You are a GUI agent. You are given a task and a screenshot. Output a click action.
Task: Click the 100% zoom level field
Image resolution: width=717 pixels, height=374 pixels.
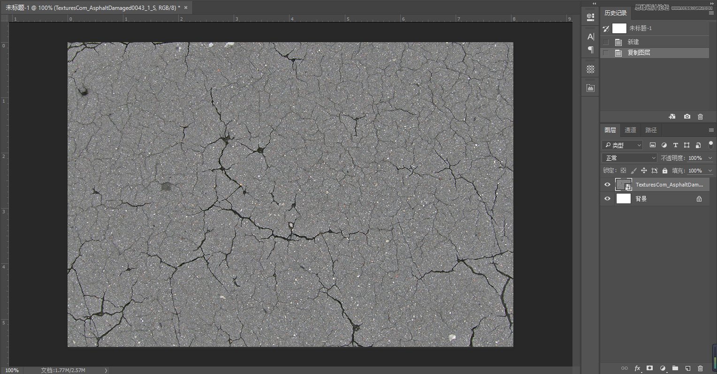[x=12, y=370]
